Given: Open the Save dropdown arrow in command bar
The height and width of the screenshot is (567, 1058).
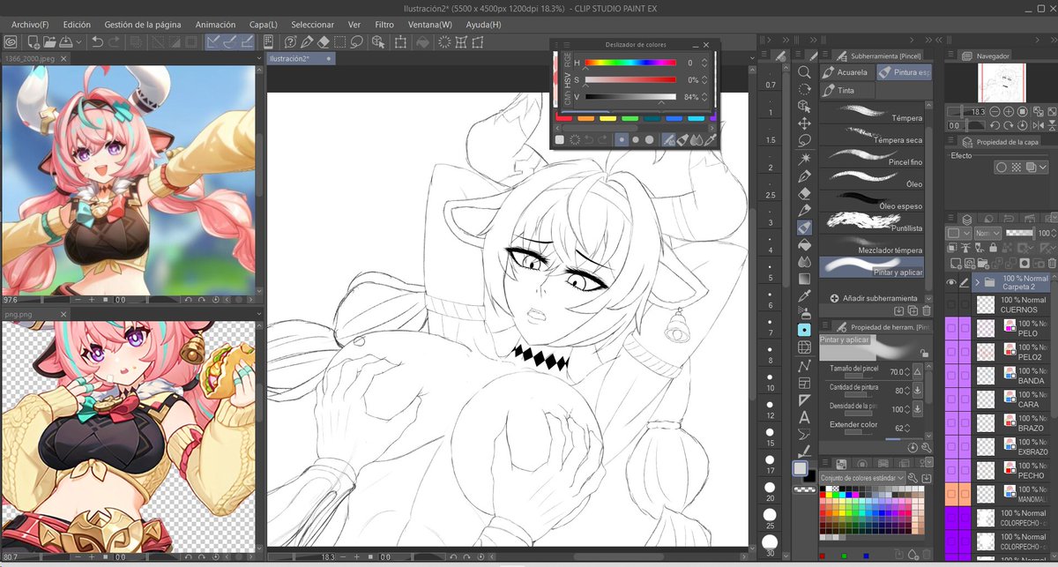Looking at the screenshot, I should coord(79,41).
